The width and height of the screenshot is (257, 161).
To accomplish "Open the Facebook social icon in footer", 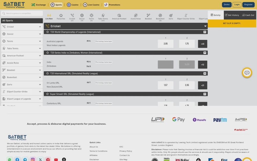I will 17,159.
